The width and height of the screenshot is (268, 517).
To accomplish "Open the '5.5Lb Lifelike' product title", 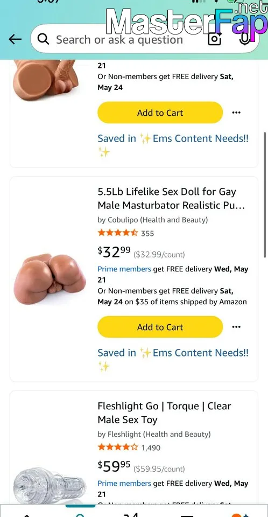I will tap(172, 199).
